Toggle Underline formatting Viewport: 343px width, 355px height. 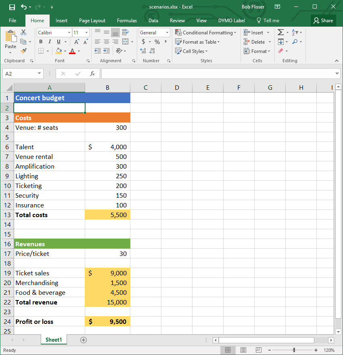[59, 42]
